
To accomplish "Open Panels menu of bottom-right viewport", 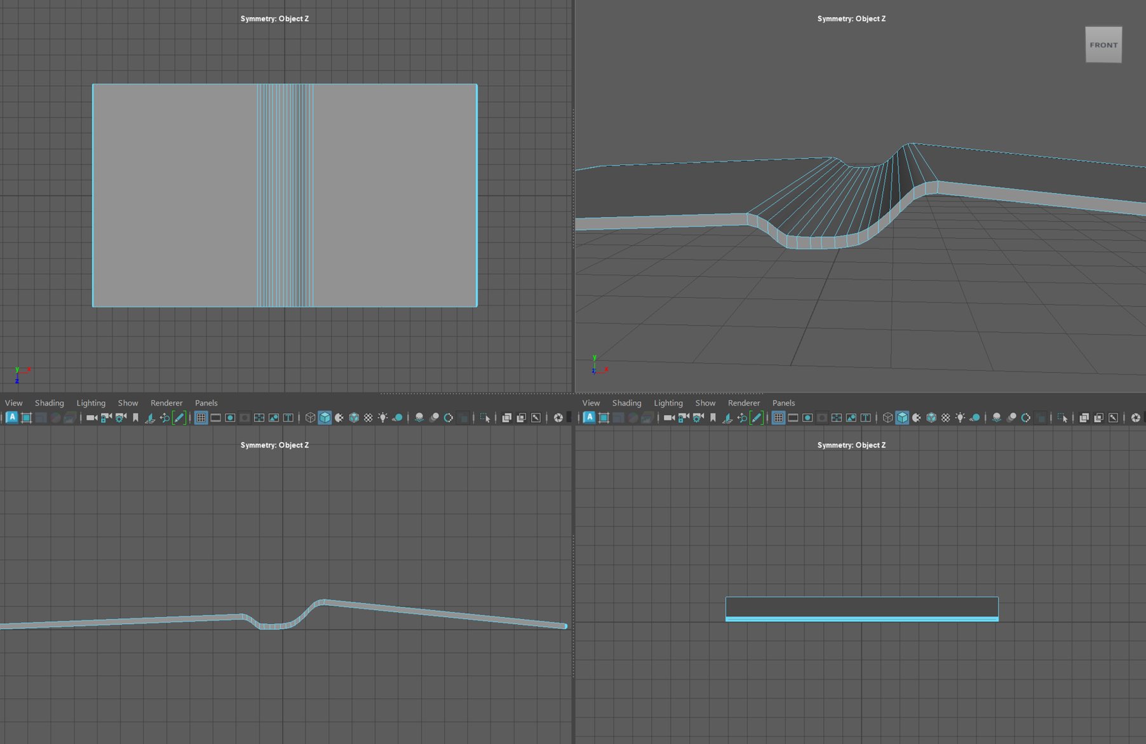I will [x=783, y=403].
